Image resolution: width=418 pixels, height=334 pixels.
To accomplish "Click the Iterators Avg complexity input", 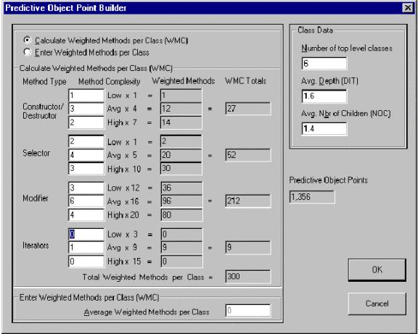I will point(86,248).
